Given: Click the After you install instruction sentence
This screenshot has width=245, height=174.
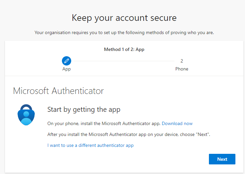Looking at the screenshot, I should (x=129, y=134).
